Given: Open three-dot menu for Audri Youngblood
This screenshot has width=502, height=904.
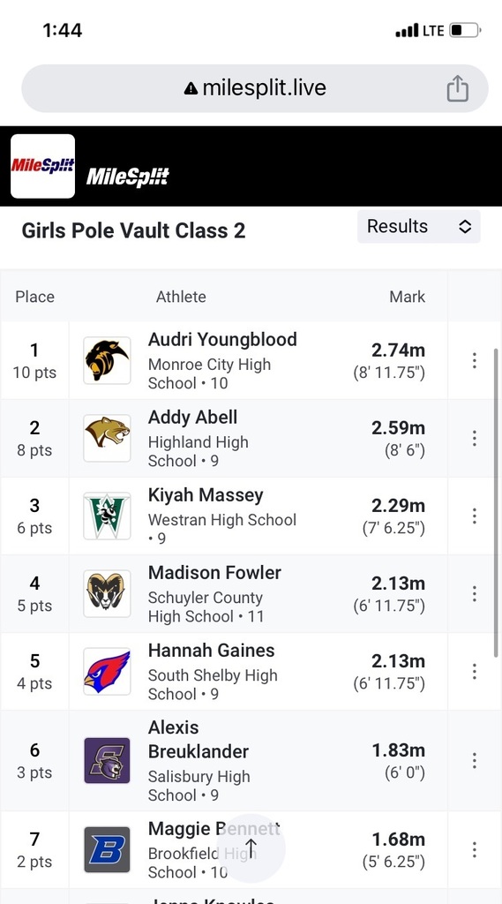Looking at the screenshot, I should click(x=475, y=360).
